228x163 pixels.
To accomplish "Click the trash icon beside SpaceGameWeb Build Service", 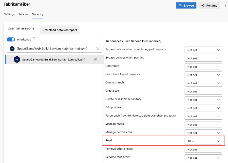I will (96, 59).
